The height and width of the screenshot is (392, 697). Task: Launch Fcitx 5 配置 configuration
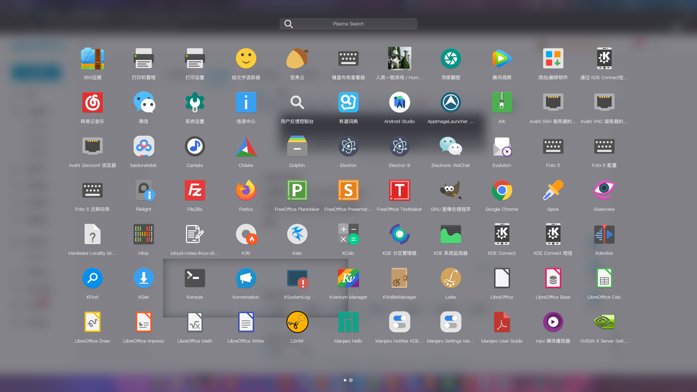(604, 147)
